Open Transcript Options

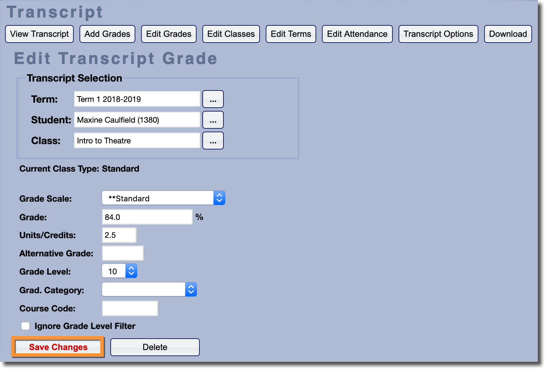click(x=438, y=34)
